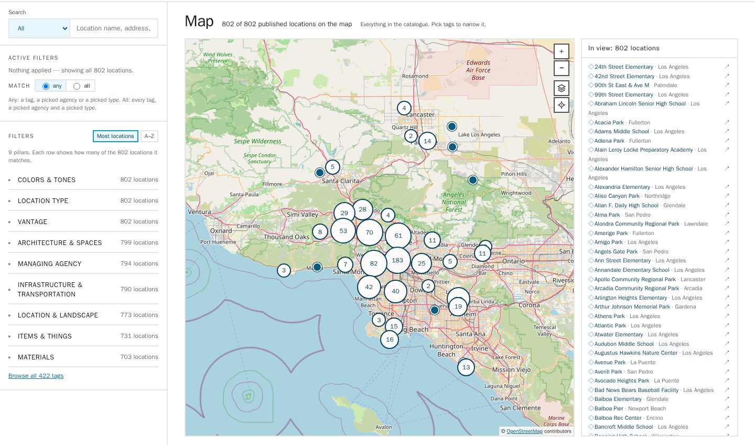Open the Browse all 422 tags link

pos(36,376)
